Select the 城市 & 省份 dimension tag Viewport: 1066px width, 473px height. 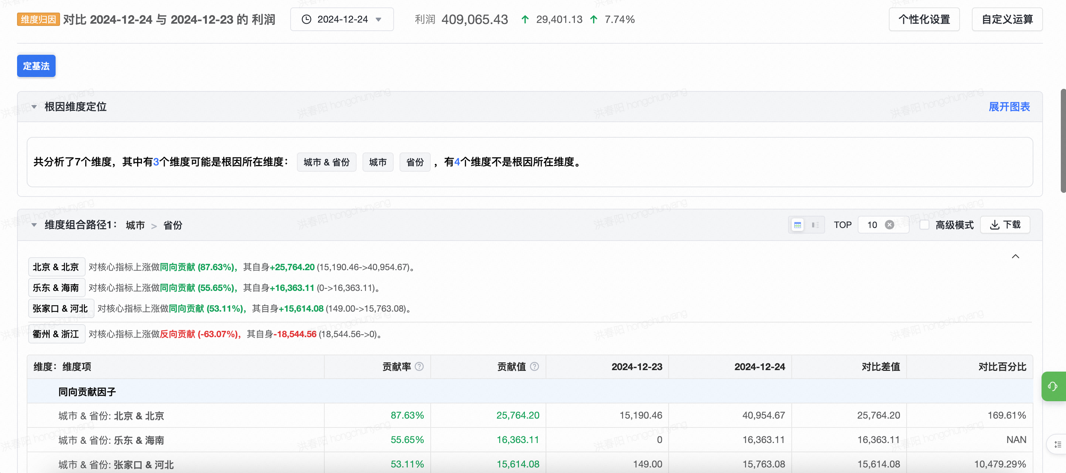(327, 162)
